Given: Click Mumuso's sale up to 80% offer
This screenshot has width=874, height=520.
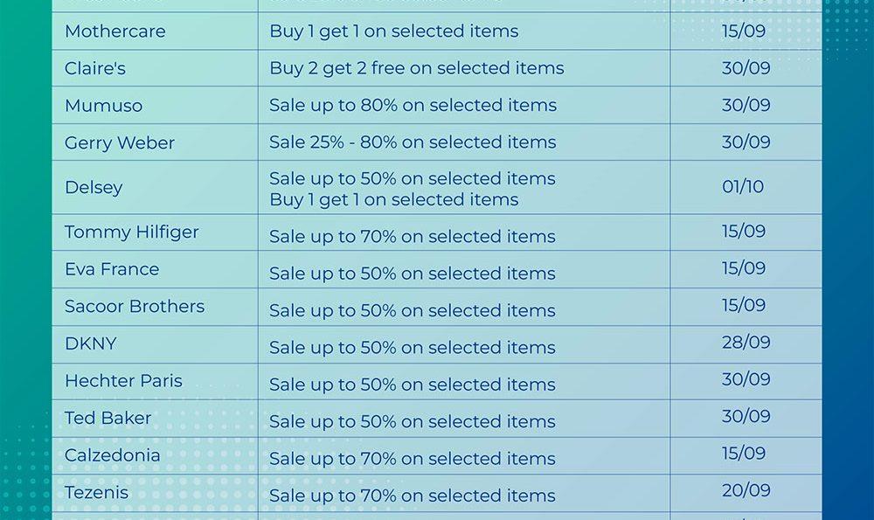Looking at the screenshot, I should 413,106.
